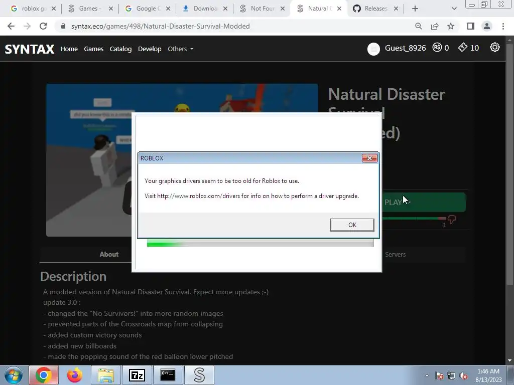Click the Syntax launcher taskbar icon
Image resolution: width=514 pixels, height=385 pixels.
199,375
